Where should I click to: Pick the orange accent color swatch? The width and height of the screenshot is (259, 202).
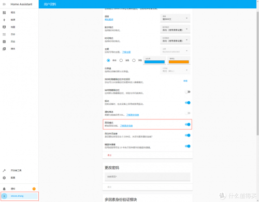[x=179, y=62]
